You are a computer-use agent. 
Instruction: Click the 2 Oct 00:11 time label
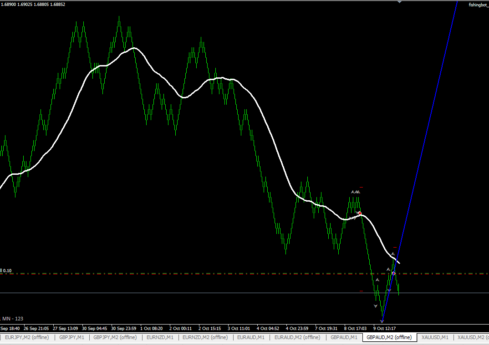[x=181, y=328]
